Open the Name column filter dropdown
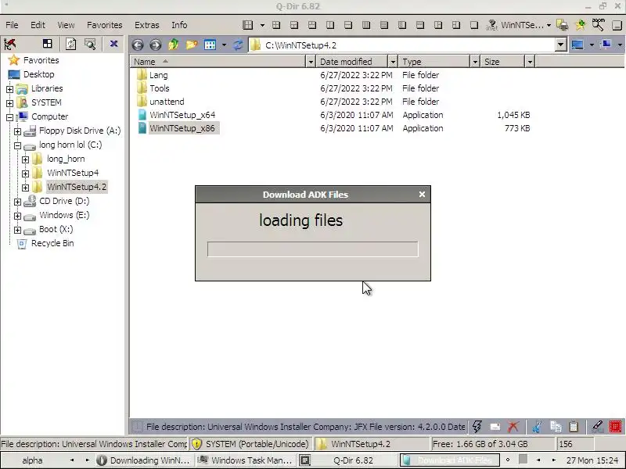The width and height of the screenshot is (626, 469). coord(311,62)
